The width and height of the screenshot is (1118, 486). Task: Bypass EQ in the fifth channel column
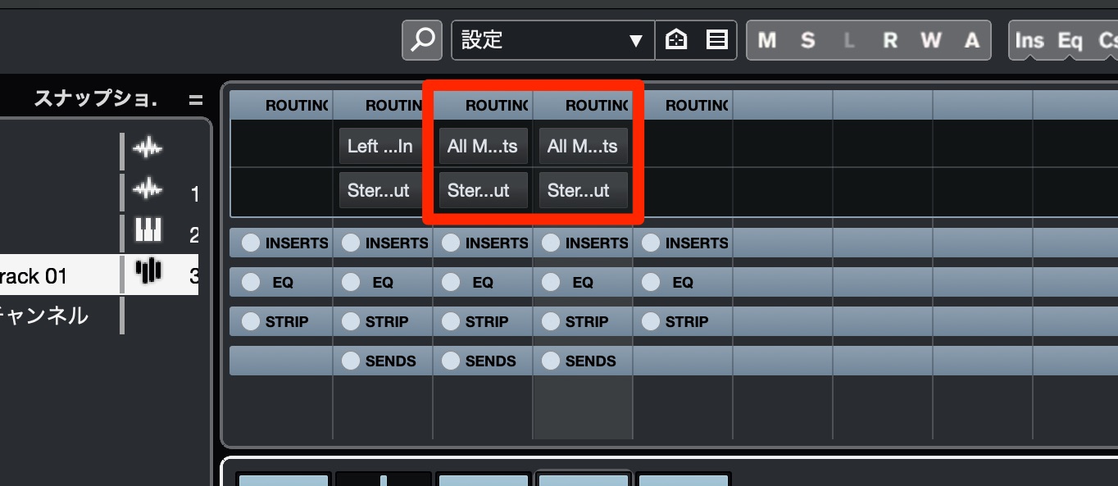pos(651,282)
